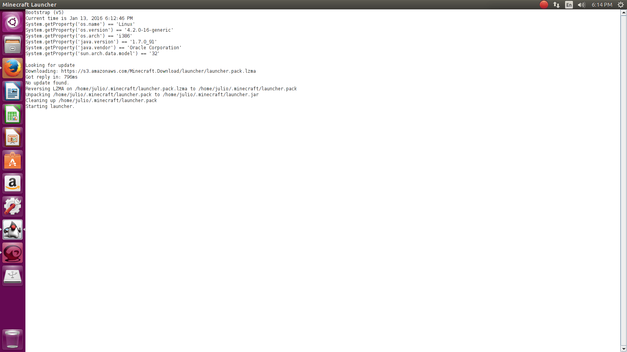Click the 'Unpacking' launcher.pack log line

(x=142, y=95)
